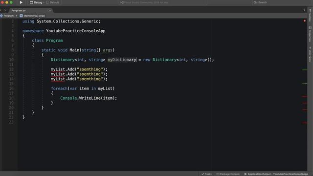Navigate forward with the right arrow
Viewport: 313px width, 176px height.
5,10
